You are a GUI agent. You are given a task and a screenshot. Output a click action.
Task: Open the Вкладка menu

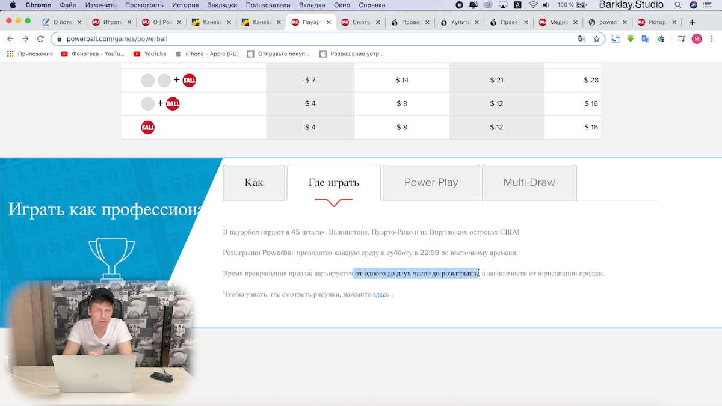tap(312, 5)
